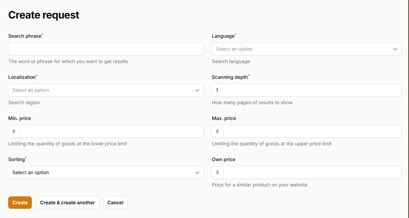Viewport: 409px width, 218px height.
Task: Click Create & create another button
Action: (67, 203)
